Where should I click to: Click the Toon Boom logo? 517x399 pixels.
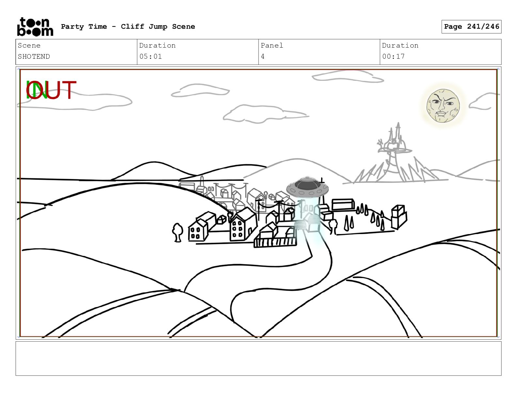tap(35, 27)
